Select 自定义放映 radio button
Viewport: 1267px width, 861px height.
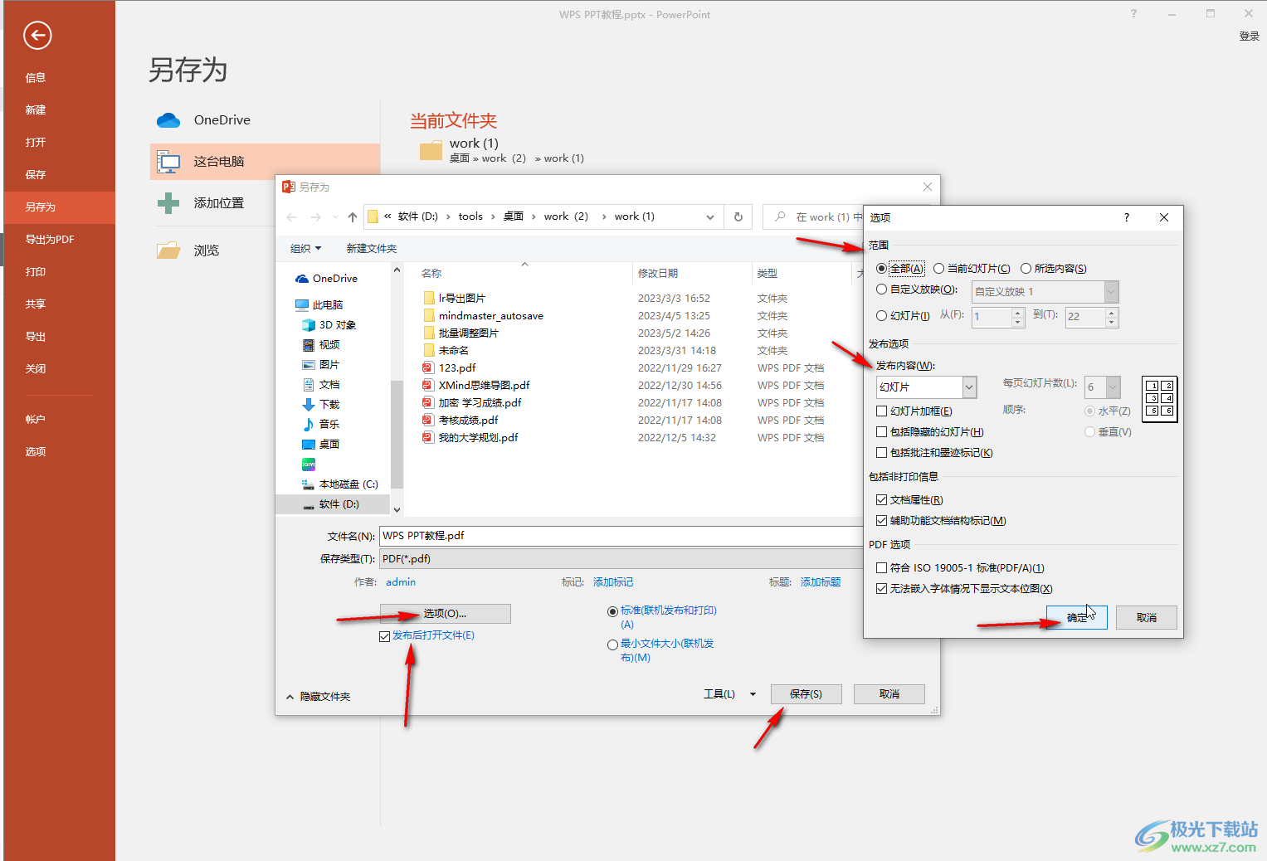(881, 289)
